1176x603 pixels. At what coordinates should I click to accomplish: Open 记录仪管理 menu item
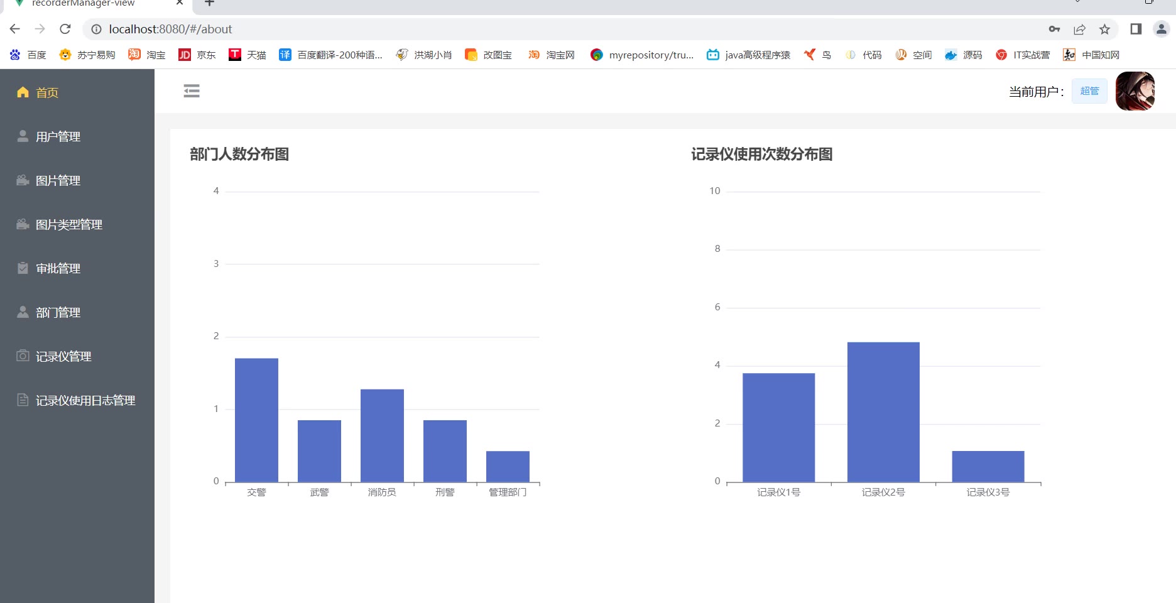(77, 356)
